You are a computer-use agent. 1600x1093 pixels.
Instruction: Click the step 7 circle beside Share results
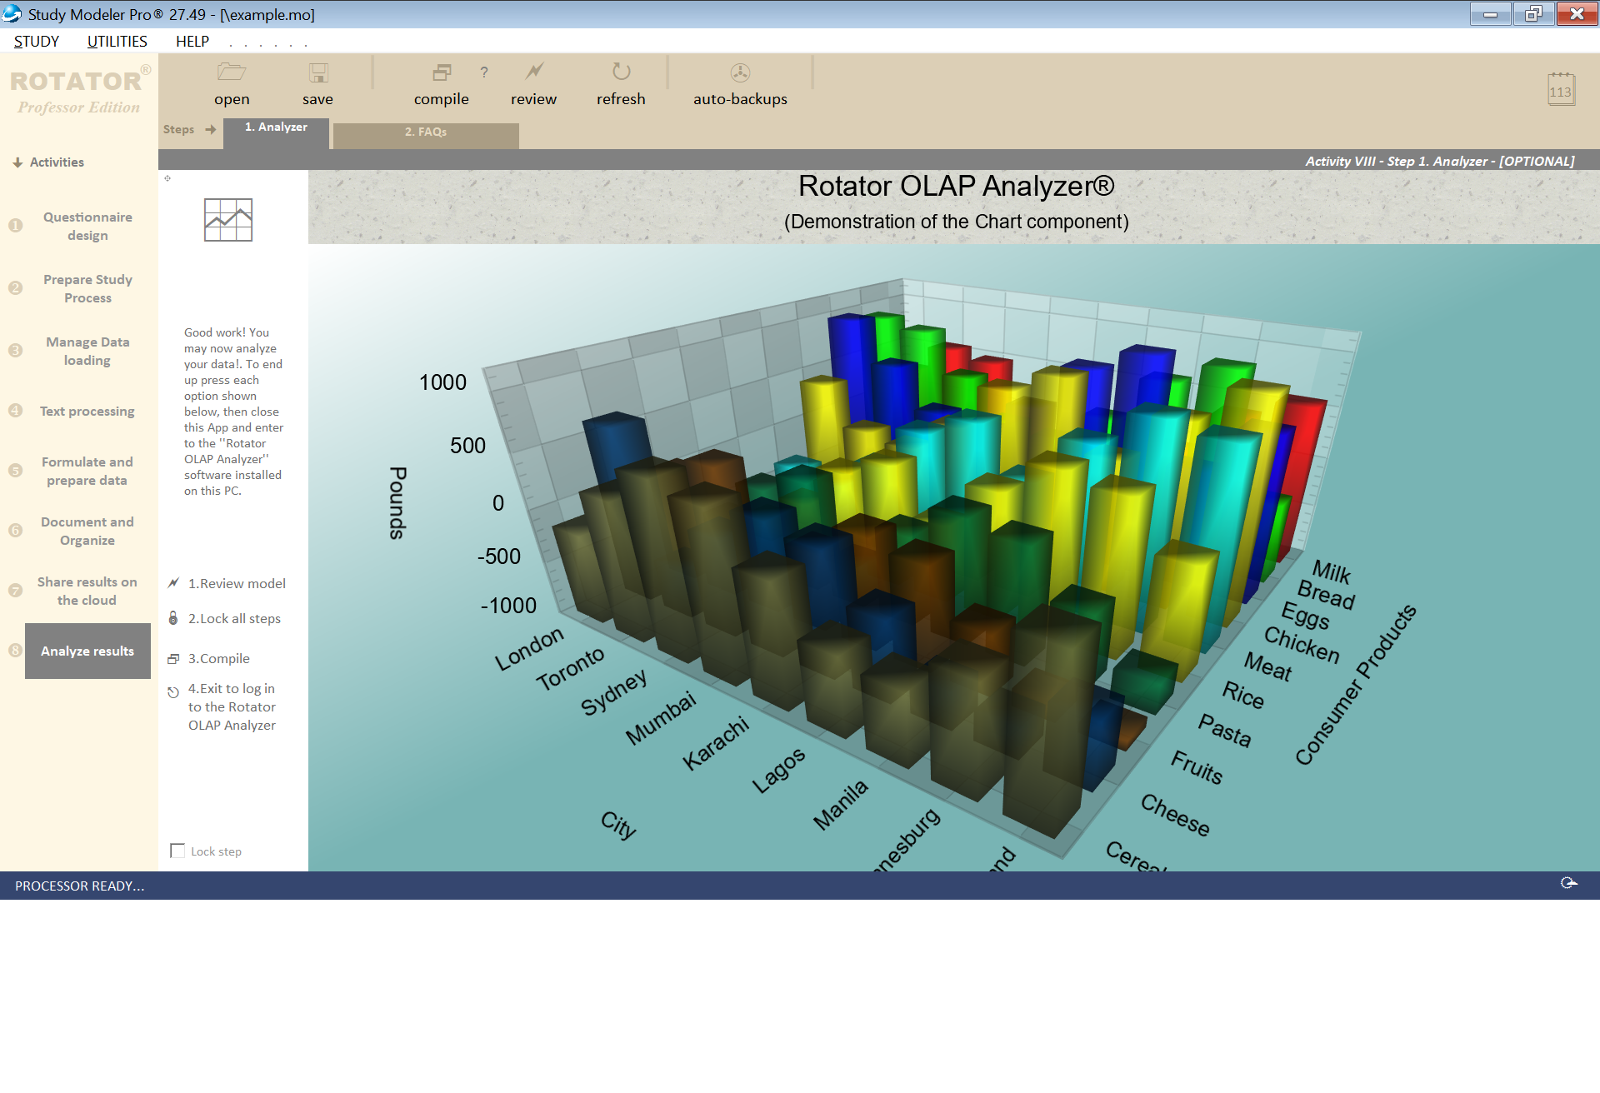(15, 591)
